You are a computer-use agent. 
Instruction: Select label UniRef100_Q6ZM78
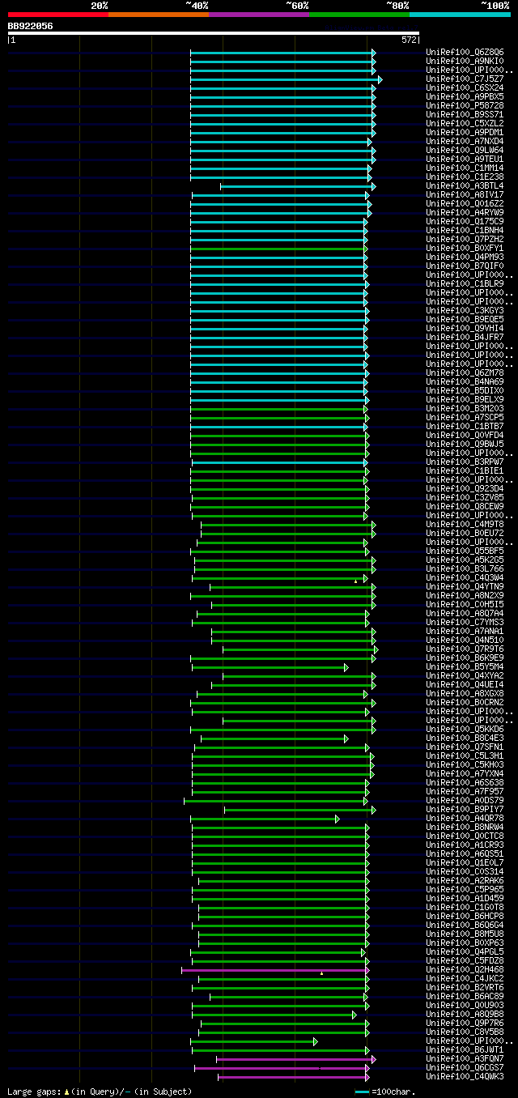(465, 373)
